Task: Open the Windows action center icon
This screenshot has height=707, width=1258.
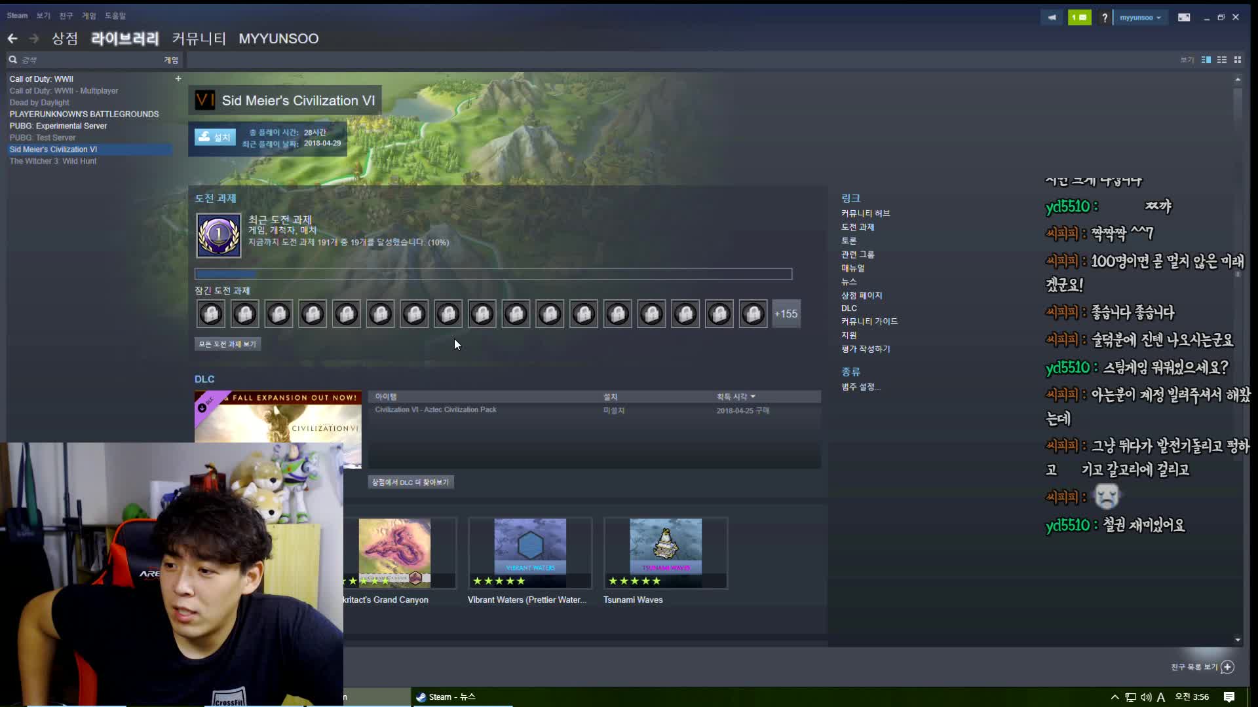Action: pyautogui.click(x=1229, y=697)
